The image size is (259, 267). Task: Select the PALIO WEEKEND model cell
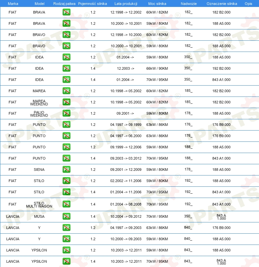[39, 114]
